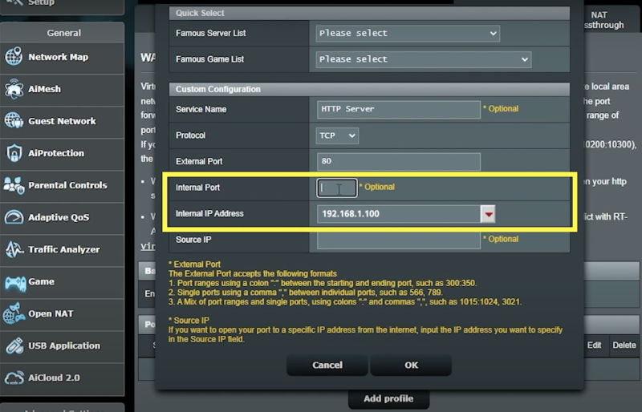Open Internal IP Address red arrow dropdown
The height and width of the screenshot is (412, 642).
coord(488,214)
